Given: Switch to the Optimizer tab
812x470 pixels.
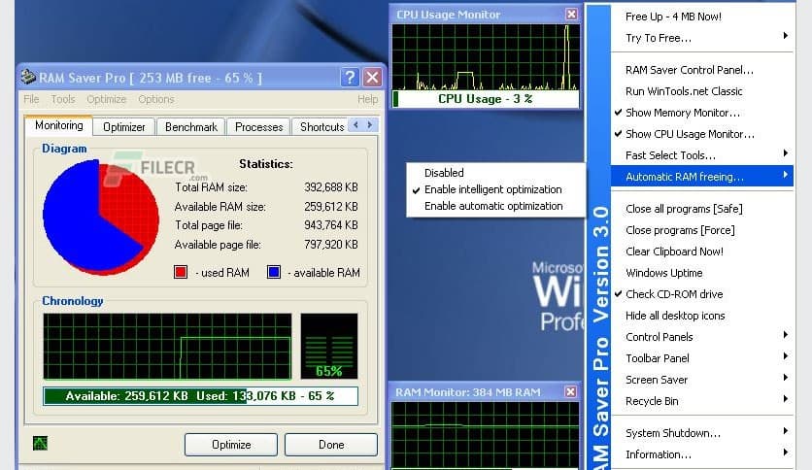Looking at the screenshot, I should (x=123, y=127).
